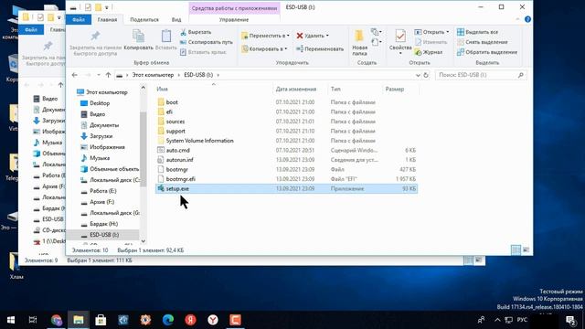Viewport: 585px width, 329px height.
Task: Click the ESD-USB search field
Action: click(x=481, y=75)
